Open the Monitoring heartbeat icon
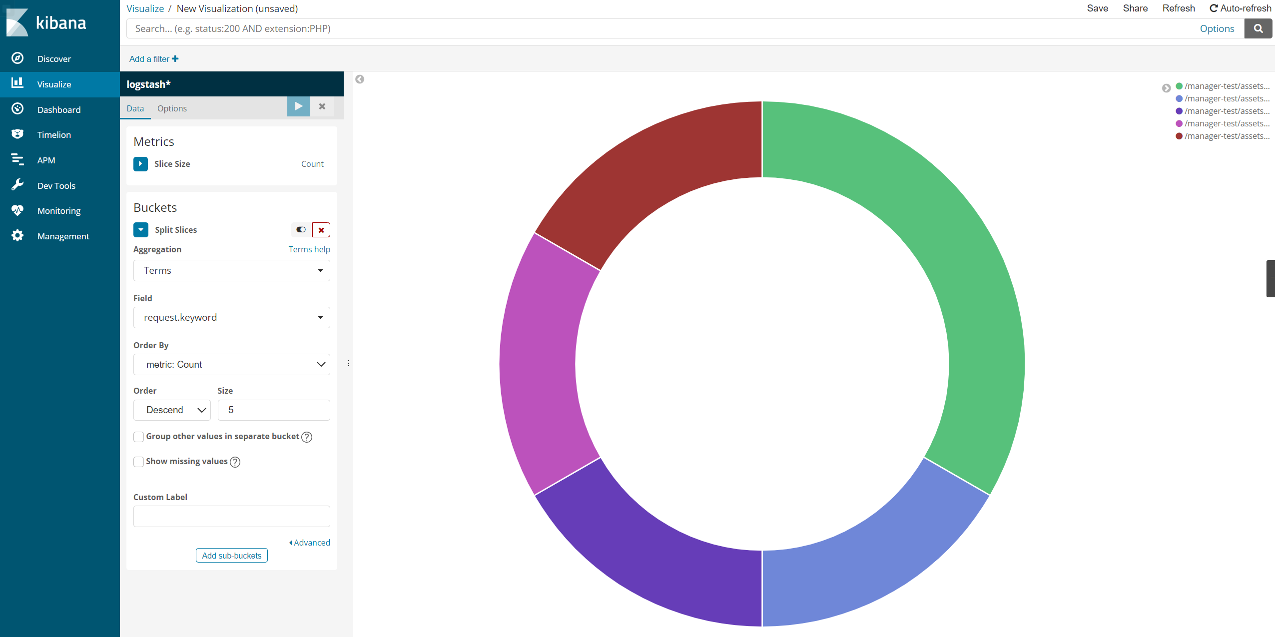This screenshot has height=637, width=1275. [x=17, y=210]
